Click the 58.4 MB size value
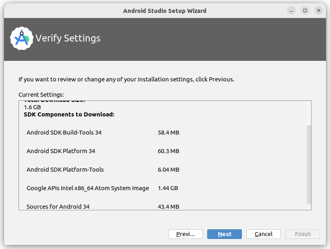This screenshot has height=249, width=330. (x=168, y=133)
